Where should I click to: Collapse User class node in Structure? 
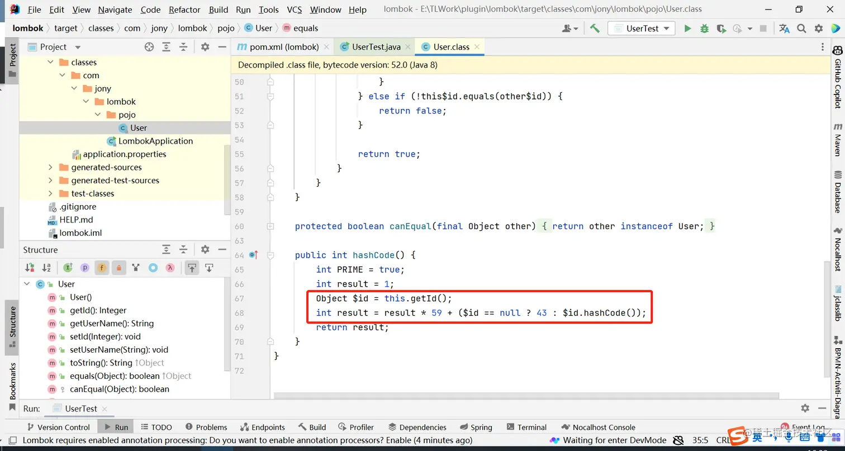(26, 284)
